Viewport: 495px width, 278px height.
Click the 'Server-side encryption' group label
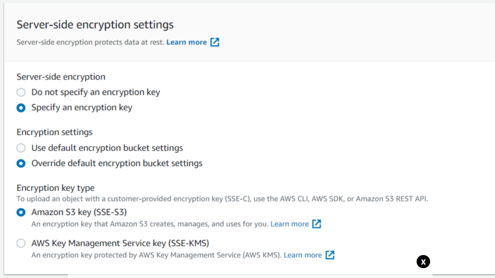61,77
